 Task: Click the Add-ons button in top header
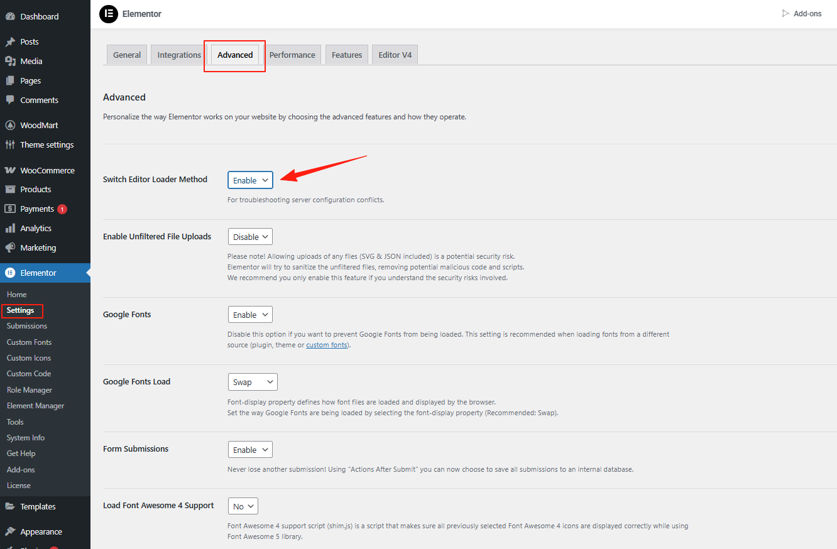802,14
